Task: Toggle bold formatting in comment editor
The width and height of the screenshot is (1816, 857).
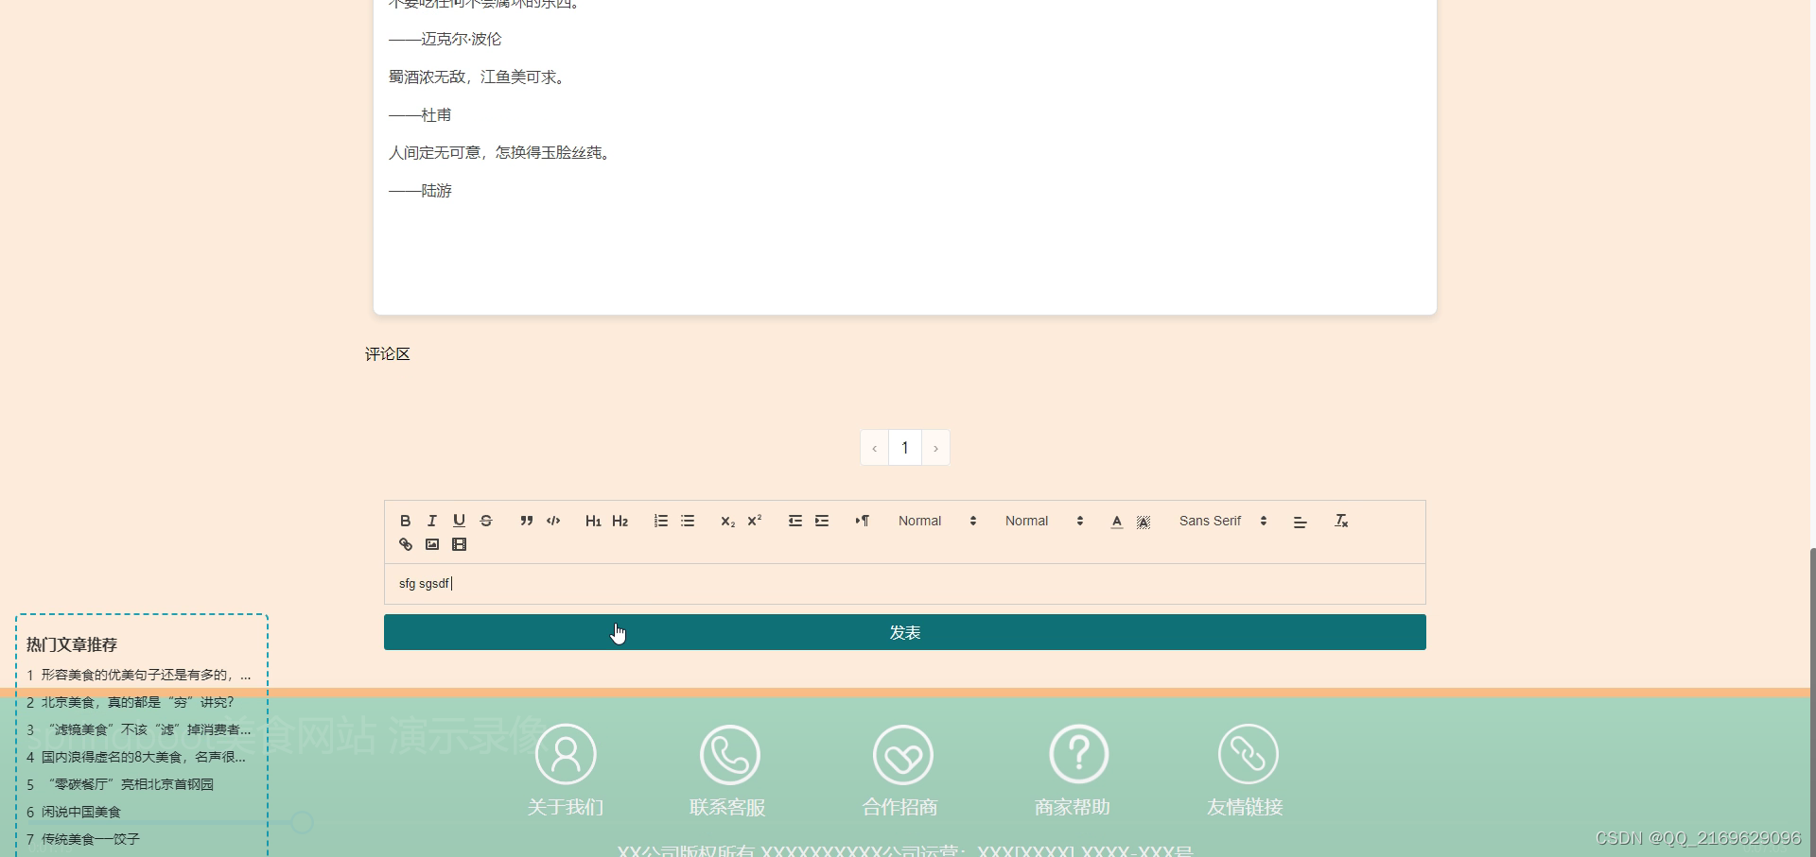Action: [406, 521]
